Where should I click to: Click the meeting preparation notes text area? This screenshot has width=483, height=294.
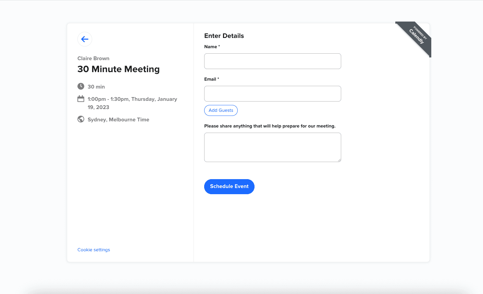point(272,147)
